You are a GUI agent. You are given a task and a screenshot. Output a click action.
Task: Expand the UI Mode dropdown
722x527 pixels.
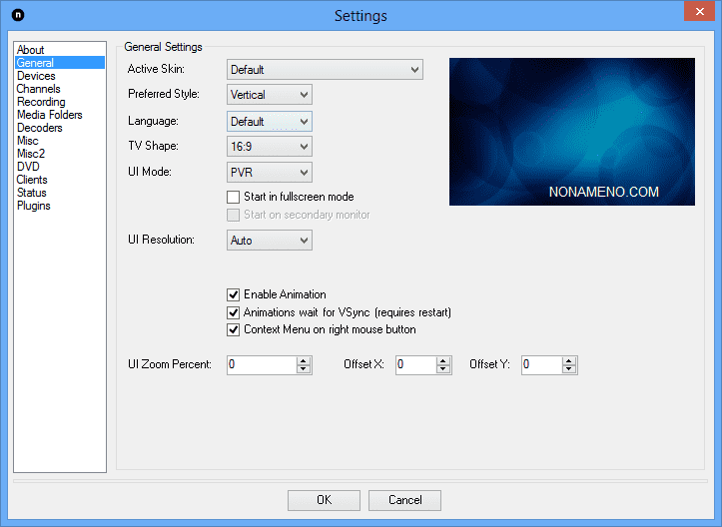coord(270,172)
